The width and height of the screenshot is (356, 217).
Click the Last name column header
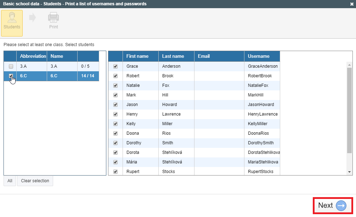[176, 56]
